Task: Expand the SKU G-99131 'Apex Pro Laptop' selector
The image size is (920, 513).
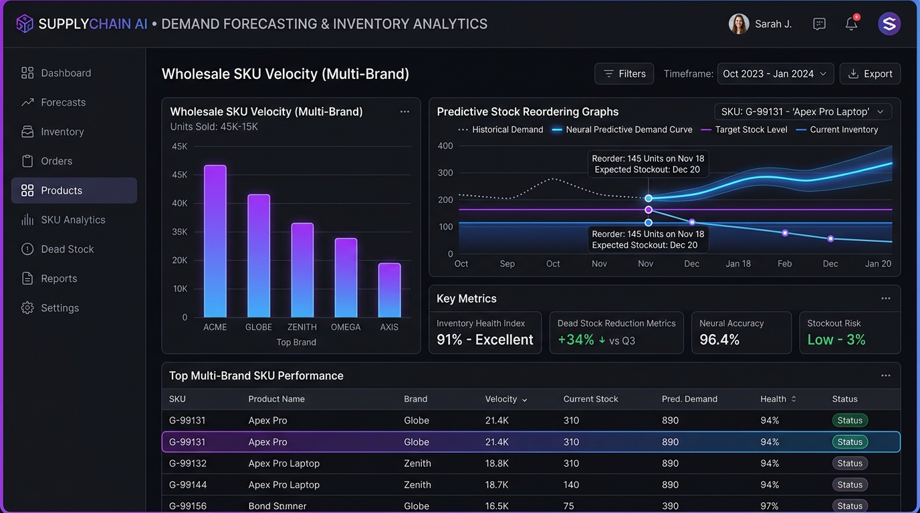Action: [x=803, y=112]
